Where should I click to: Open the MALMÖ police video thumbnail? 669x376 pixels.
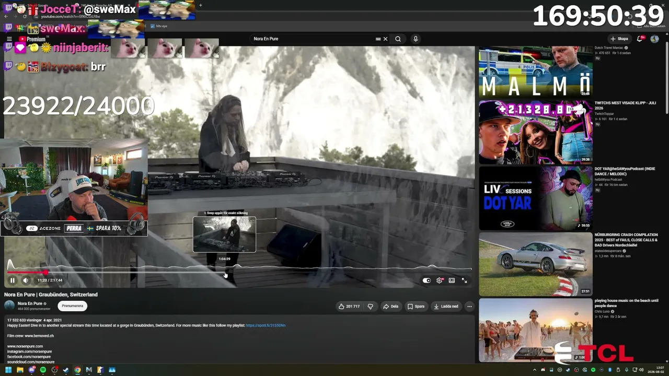point(536,72)
